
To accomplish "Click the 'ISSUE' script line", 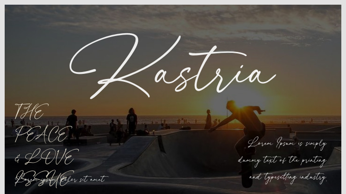I will (x=44, y=179).
